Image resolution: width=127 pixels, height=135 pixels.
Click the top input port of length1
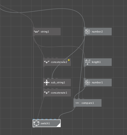(85, 58)
